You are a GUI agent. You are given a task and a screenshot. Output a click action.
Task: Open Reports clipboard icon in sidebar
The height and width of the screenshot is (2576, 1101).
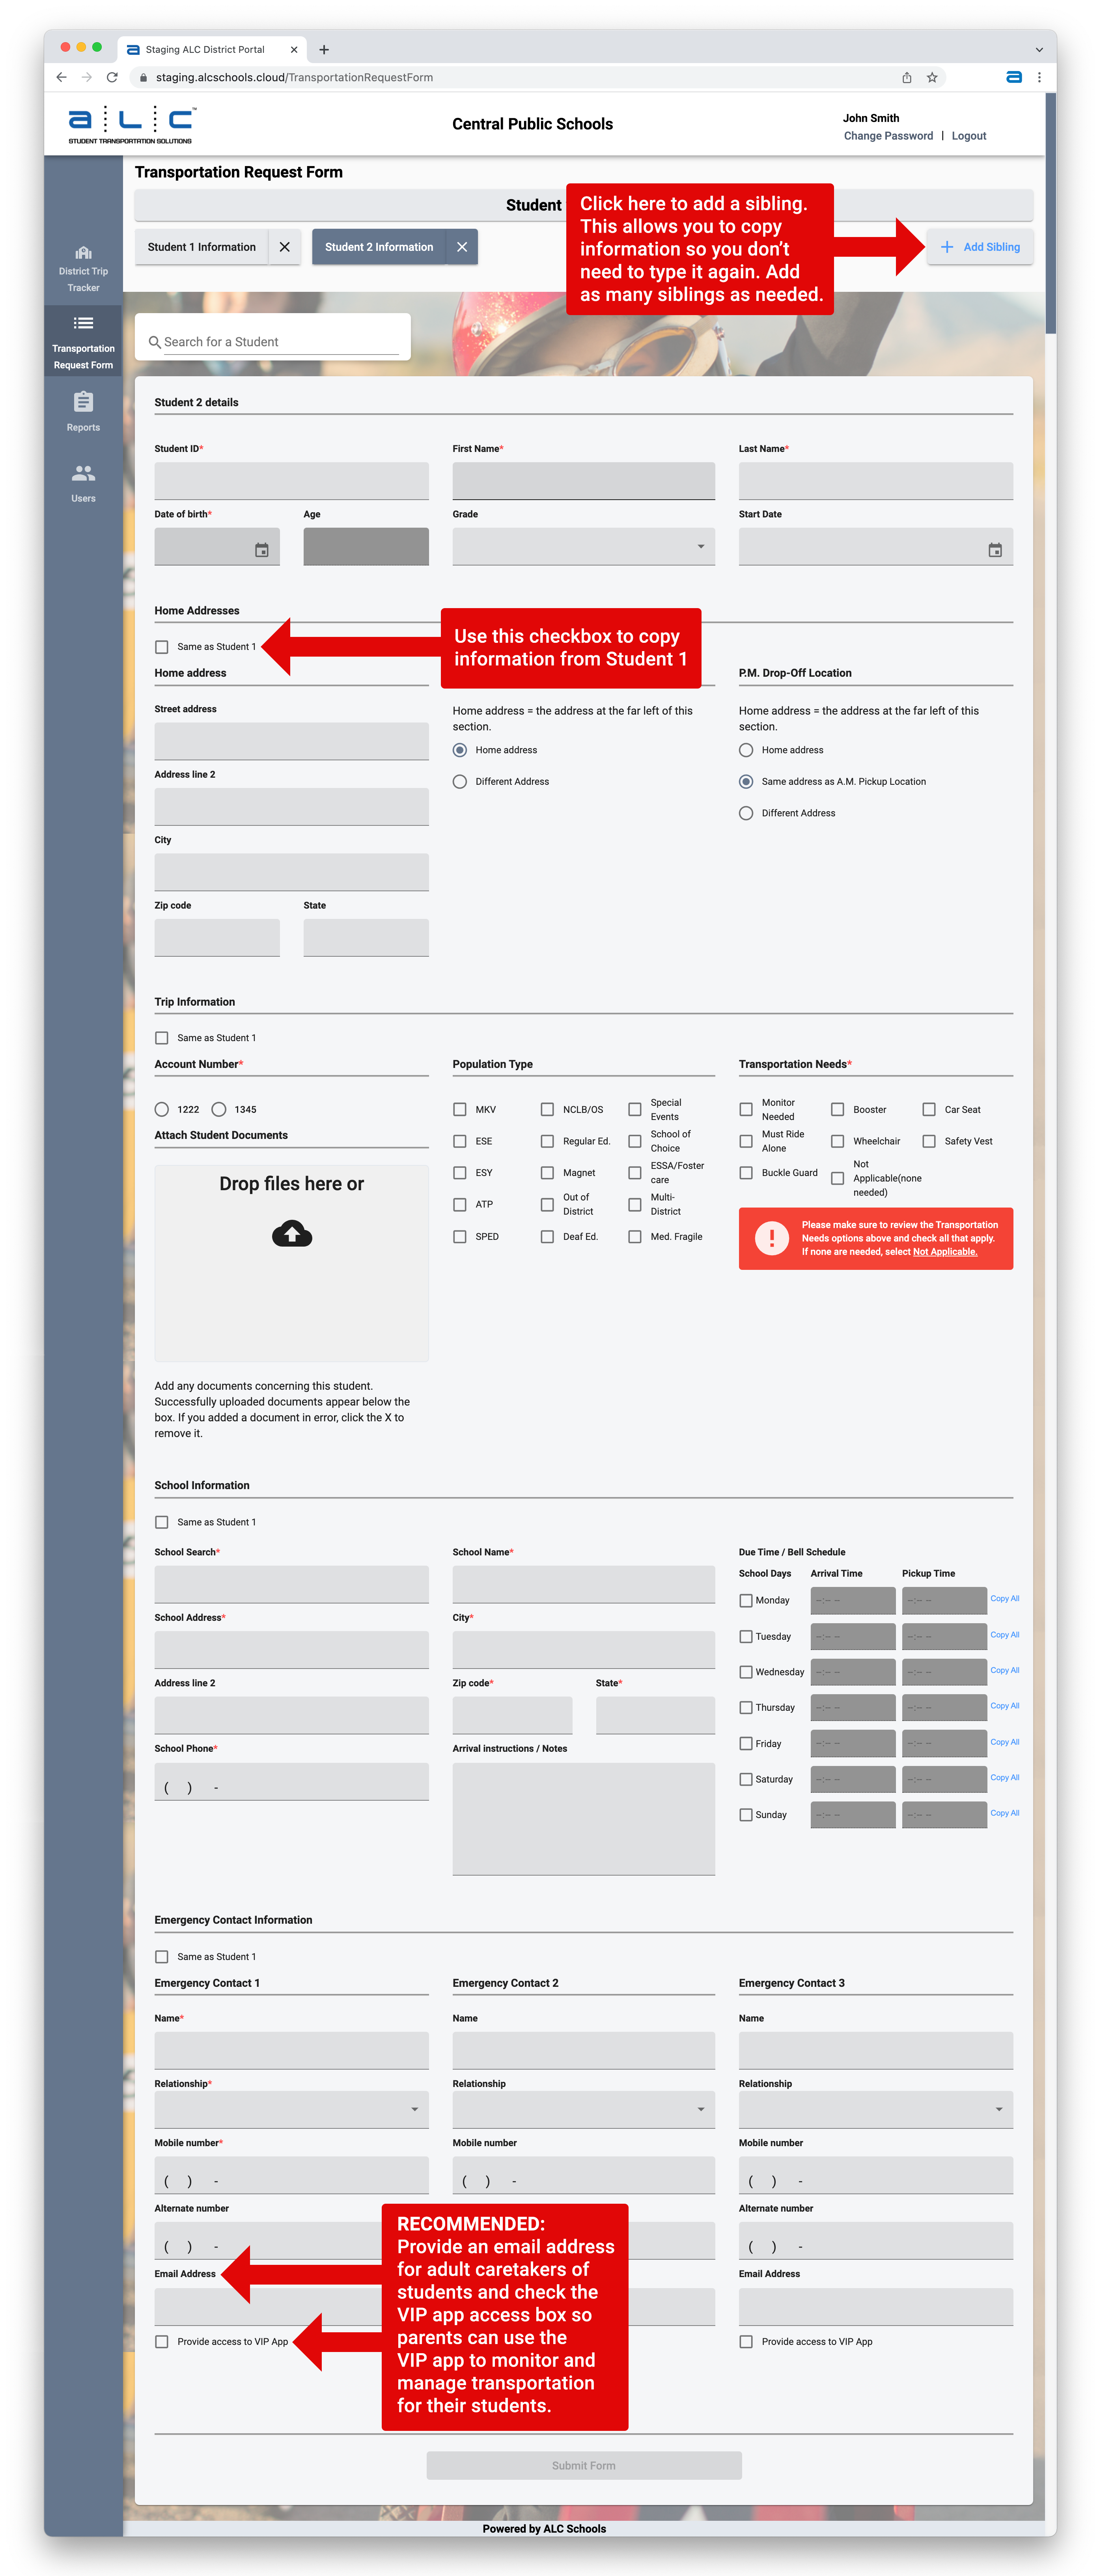pos(83,402)
